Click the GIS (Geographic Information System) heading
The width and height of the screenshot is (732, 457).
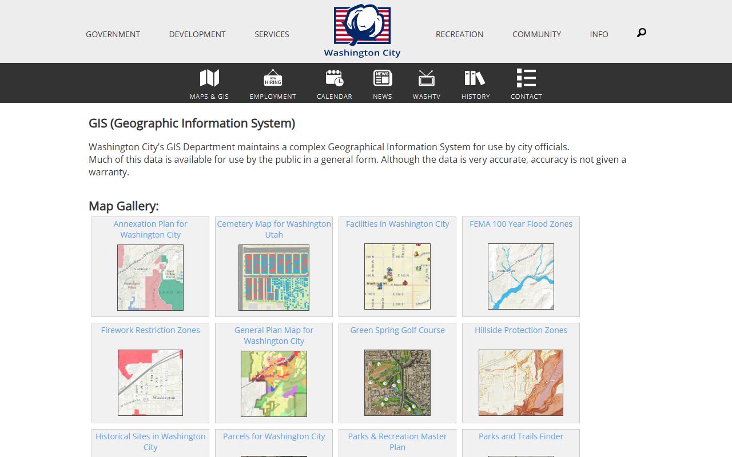coord(192,123)
